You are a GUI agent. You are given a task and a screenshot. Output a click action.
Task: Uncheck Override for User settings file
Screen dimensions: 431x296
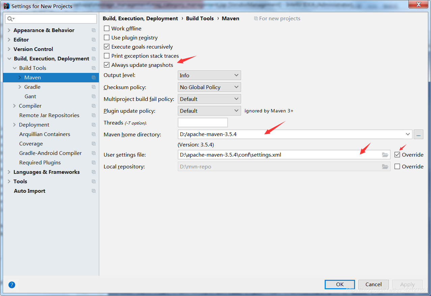(x=397, y=155)
